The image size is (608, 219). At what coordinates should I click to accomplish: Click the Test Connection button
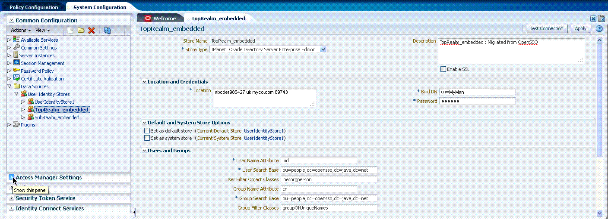click(547, 28)
